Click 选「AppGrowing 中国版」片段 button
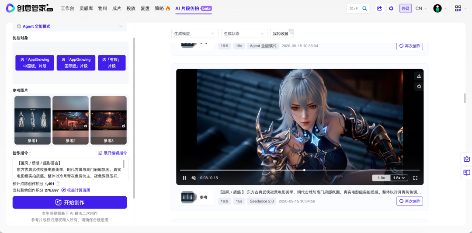Screen dimensions: 472x233 tap(35, 63)
